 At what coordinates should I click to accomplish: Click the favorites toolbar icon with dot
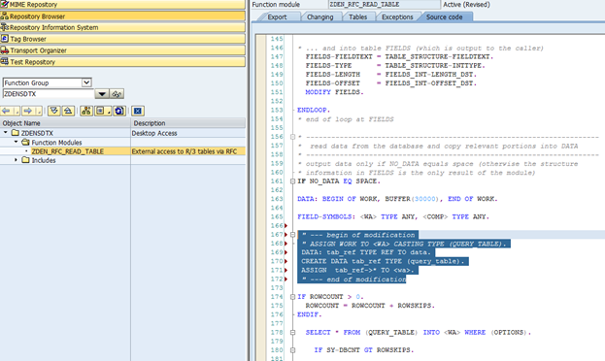point(101,111)
